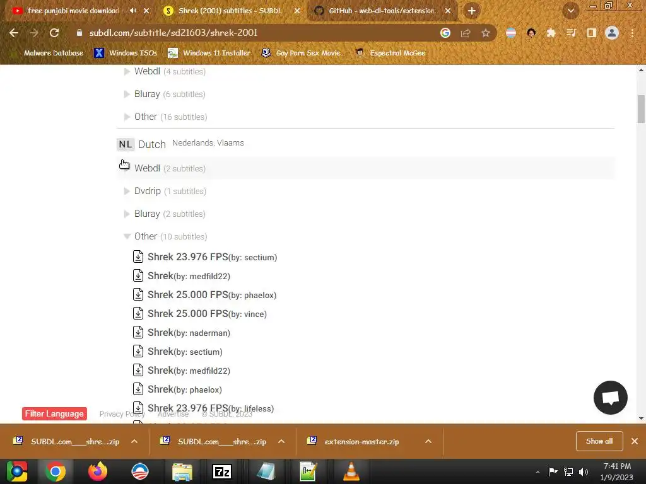Open the Windows ISOs bookmark
The image size is (646, 484).
pos(126,53)
